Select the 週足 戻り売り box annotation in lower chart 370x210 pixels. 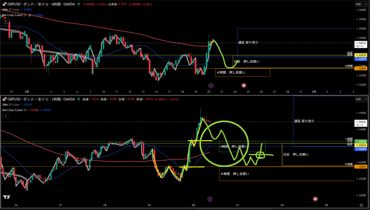pos(304,121)
